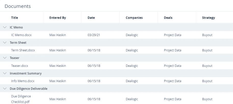Select the Investment Summary group row label
This screenshot has width=233, height=104.
(x=25, y=73)
